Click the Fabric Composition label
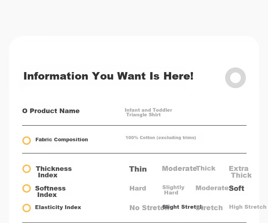Viewport: 268px width, 223px height. coord(62,140)
